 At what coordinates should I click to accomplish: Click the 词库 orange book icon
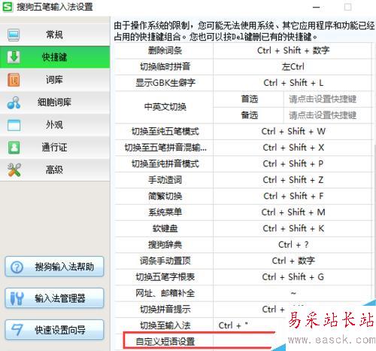14,80
